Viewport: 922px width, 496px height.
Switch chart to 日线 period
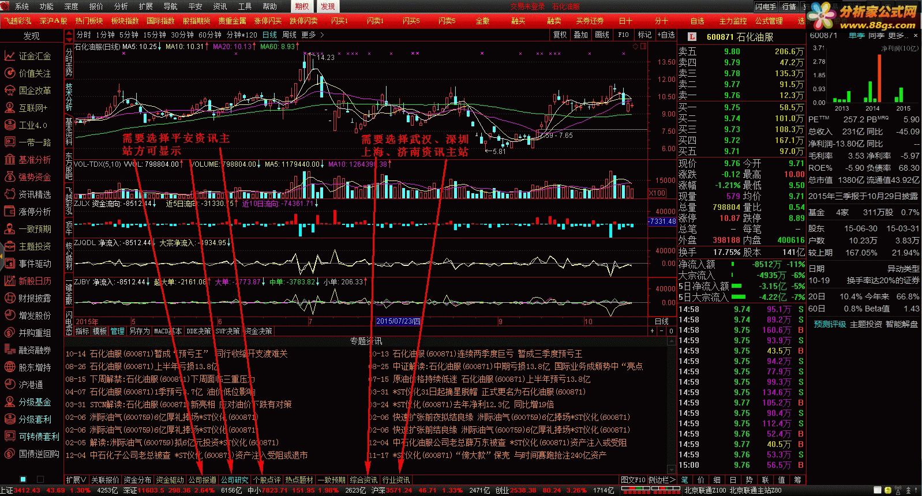[269, 35]
